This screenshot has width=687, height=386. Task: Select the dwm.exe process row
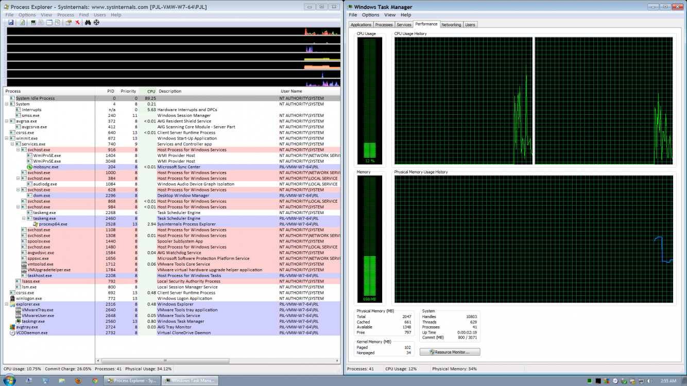point(172,196)
